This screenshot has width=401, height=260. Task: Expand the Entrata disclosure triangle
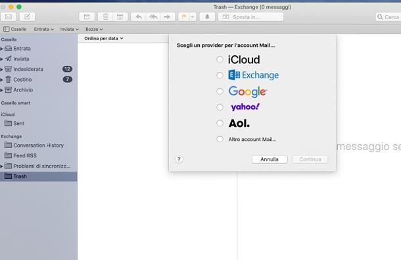1,49
